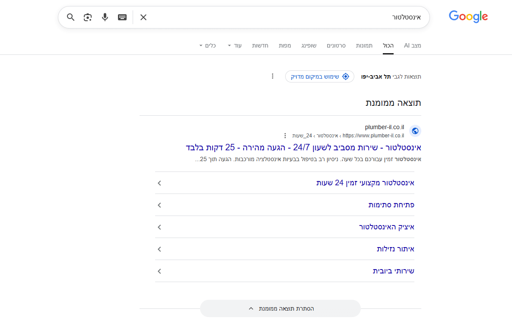Screen dimensions: 512x327
Task: Open the sponsored plumber 24/7 headline link
Action: [x=303, y=147]
